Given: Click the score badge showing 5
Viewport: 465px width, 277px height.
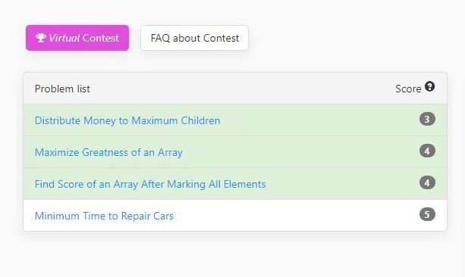Looking at the screenshot, I should point(427,214).
